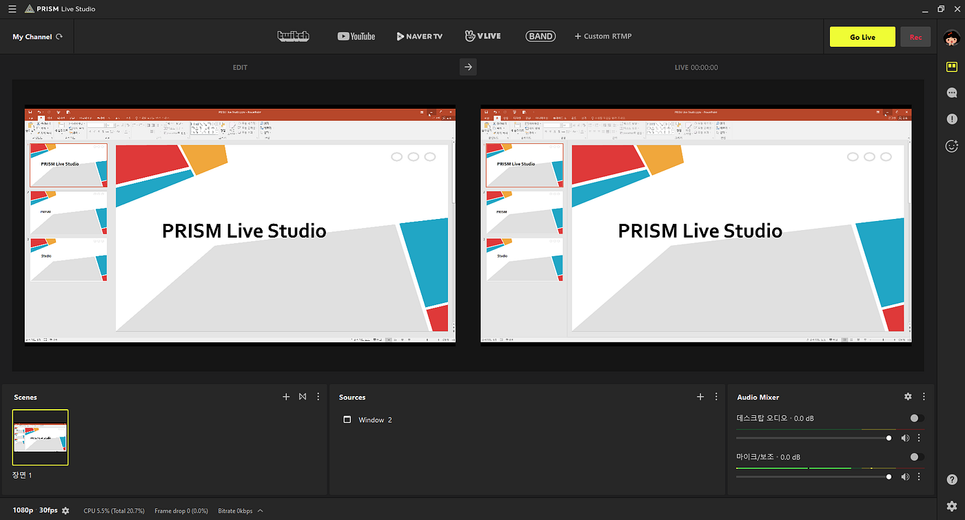Adjust the 마이크/보조 volume slider
The width and height of the screenshot is (965, 520).
tap(814, 477)
